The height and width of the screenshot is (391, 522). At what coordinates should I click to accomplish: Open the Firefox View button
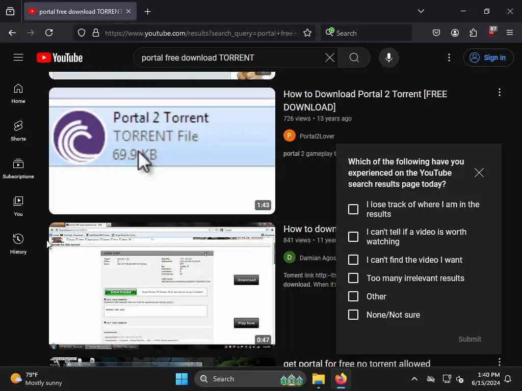[x=10, y=12]
